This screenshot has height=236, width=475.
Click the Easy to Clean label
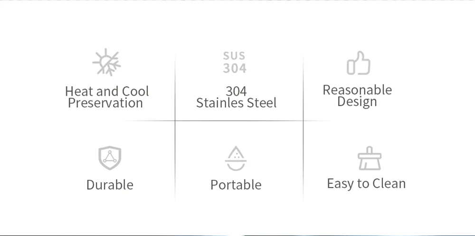(366, 184)
